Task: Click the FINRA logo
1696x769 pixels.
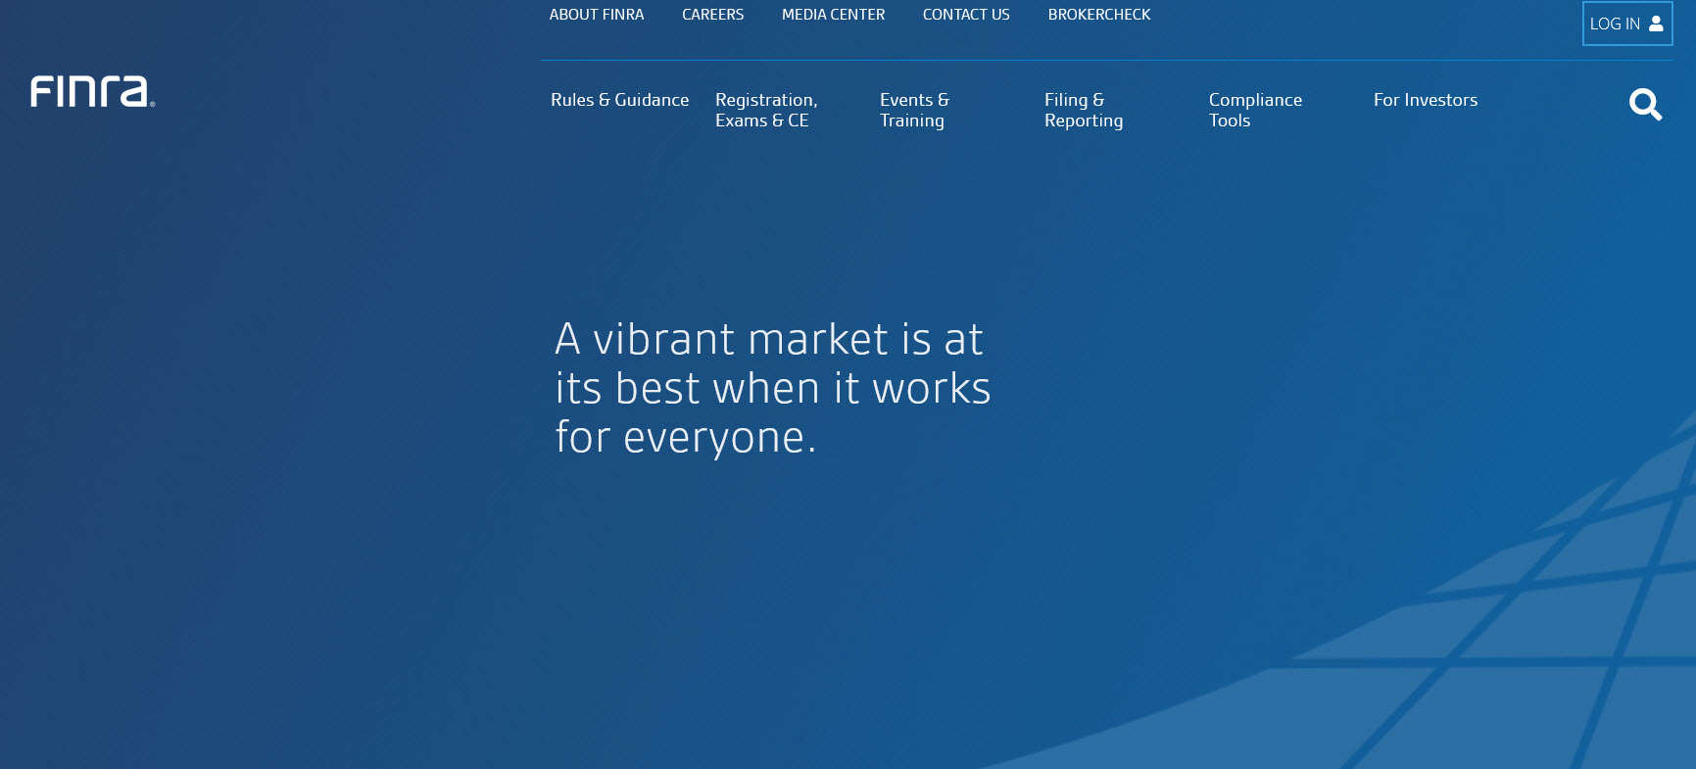Action: coord(90,92)
